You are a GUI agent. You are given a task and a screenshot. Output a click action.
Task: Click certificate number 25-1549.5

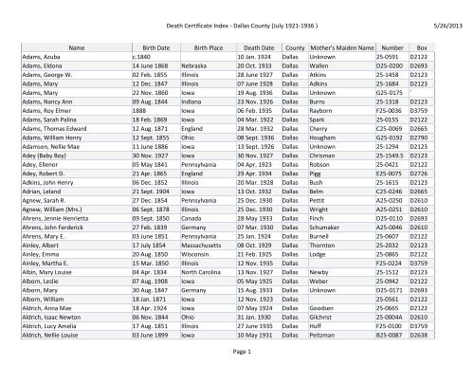click(x=392, y=156)
